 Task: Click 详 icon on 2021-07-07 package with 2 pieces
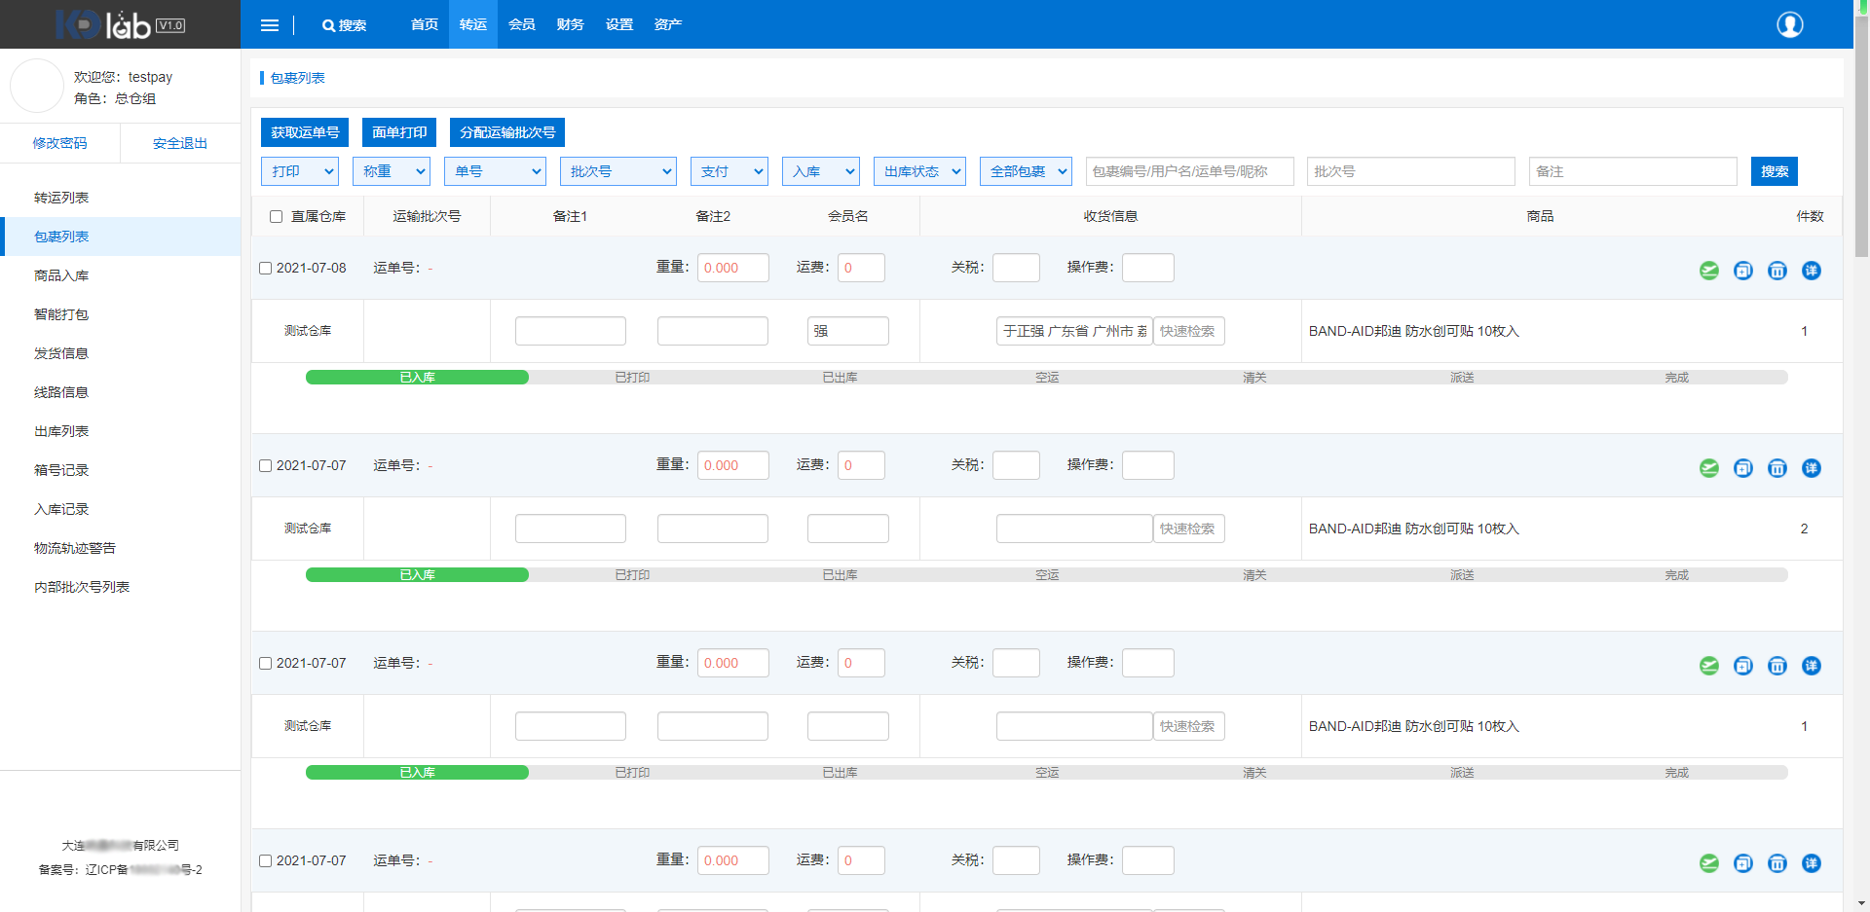[x=1812, y=468]
